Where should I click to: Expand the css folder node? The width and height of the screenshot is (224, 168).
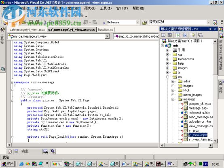[167, 55]
